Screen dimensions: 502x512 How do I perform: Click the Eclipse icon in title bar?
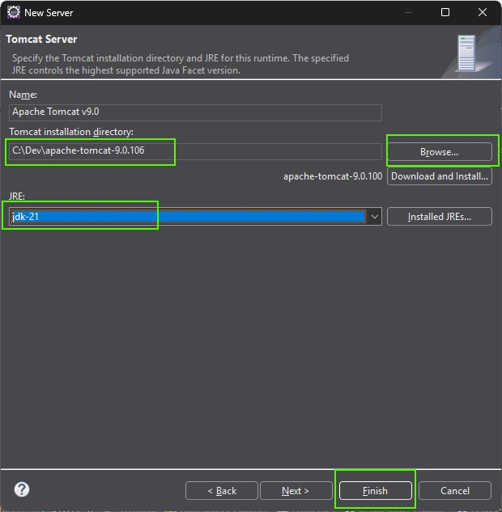tap(14, 12)
